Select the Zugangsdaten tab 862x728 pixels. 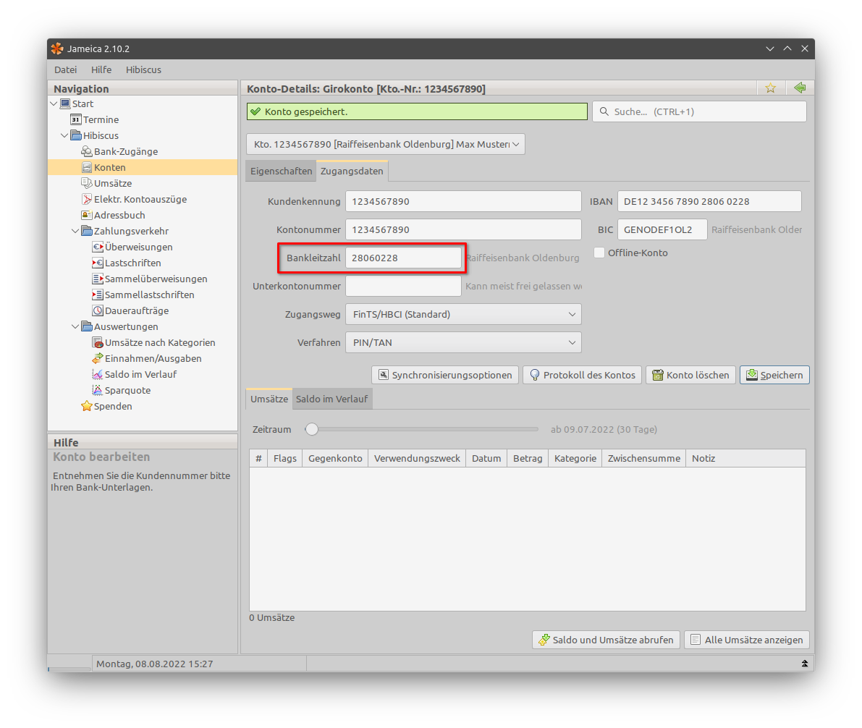(352, 171)
